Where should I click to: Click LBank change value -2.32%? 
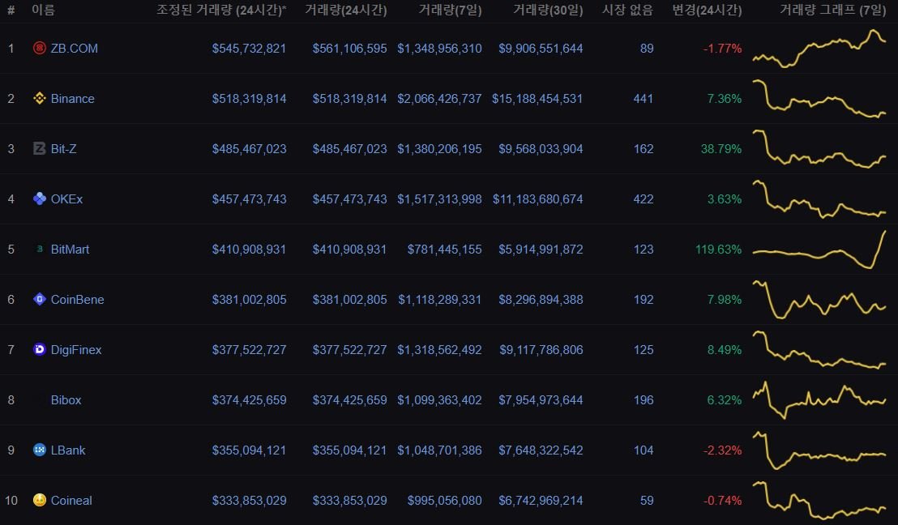click(x=723, y=450)
